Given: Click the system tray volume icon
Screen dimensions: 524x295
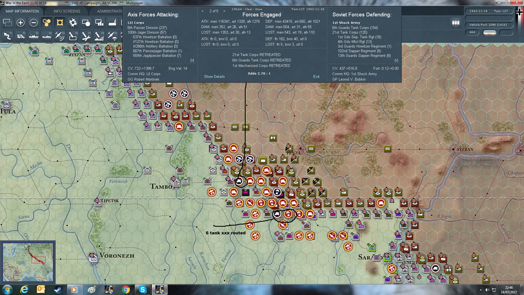Looking at the screenshot, I should click(x=487, y=290).
